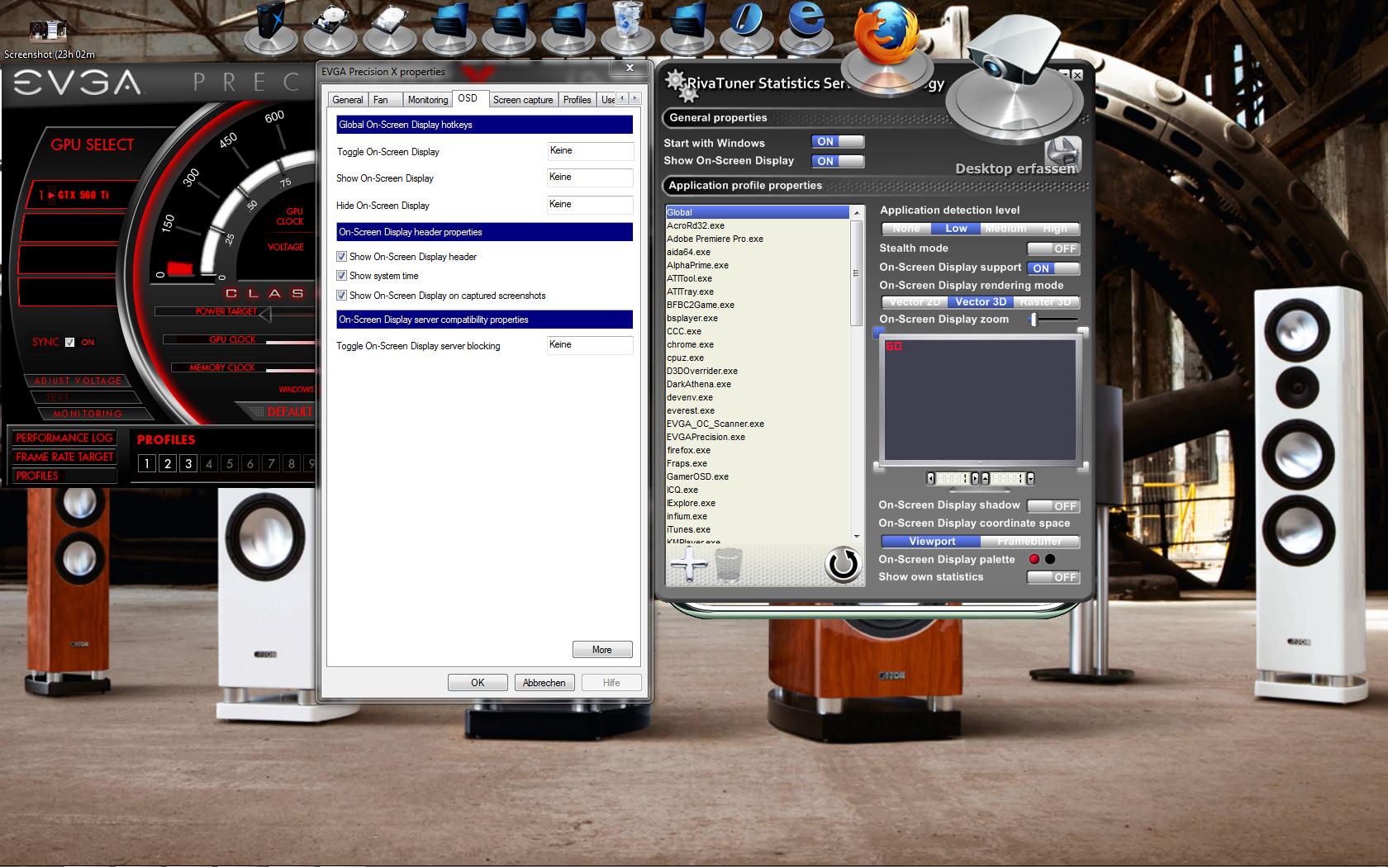This screenshot has height=867, width=1388.
Task: Reset profile settings with the circular arrow icon
Action: click(x=843, y=565)
